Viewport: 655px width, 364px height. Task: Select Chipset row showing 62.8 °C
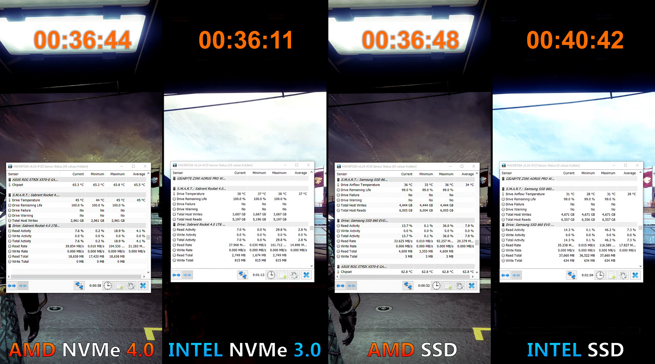click(405, 271)
